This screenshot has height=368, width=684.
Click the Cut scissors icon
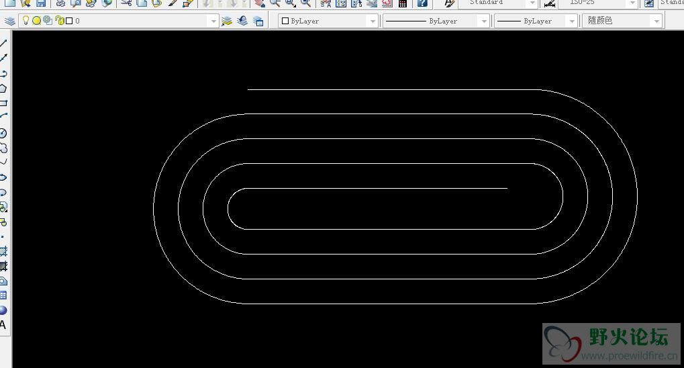point(126,3)
